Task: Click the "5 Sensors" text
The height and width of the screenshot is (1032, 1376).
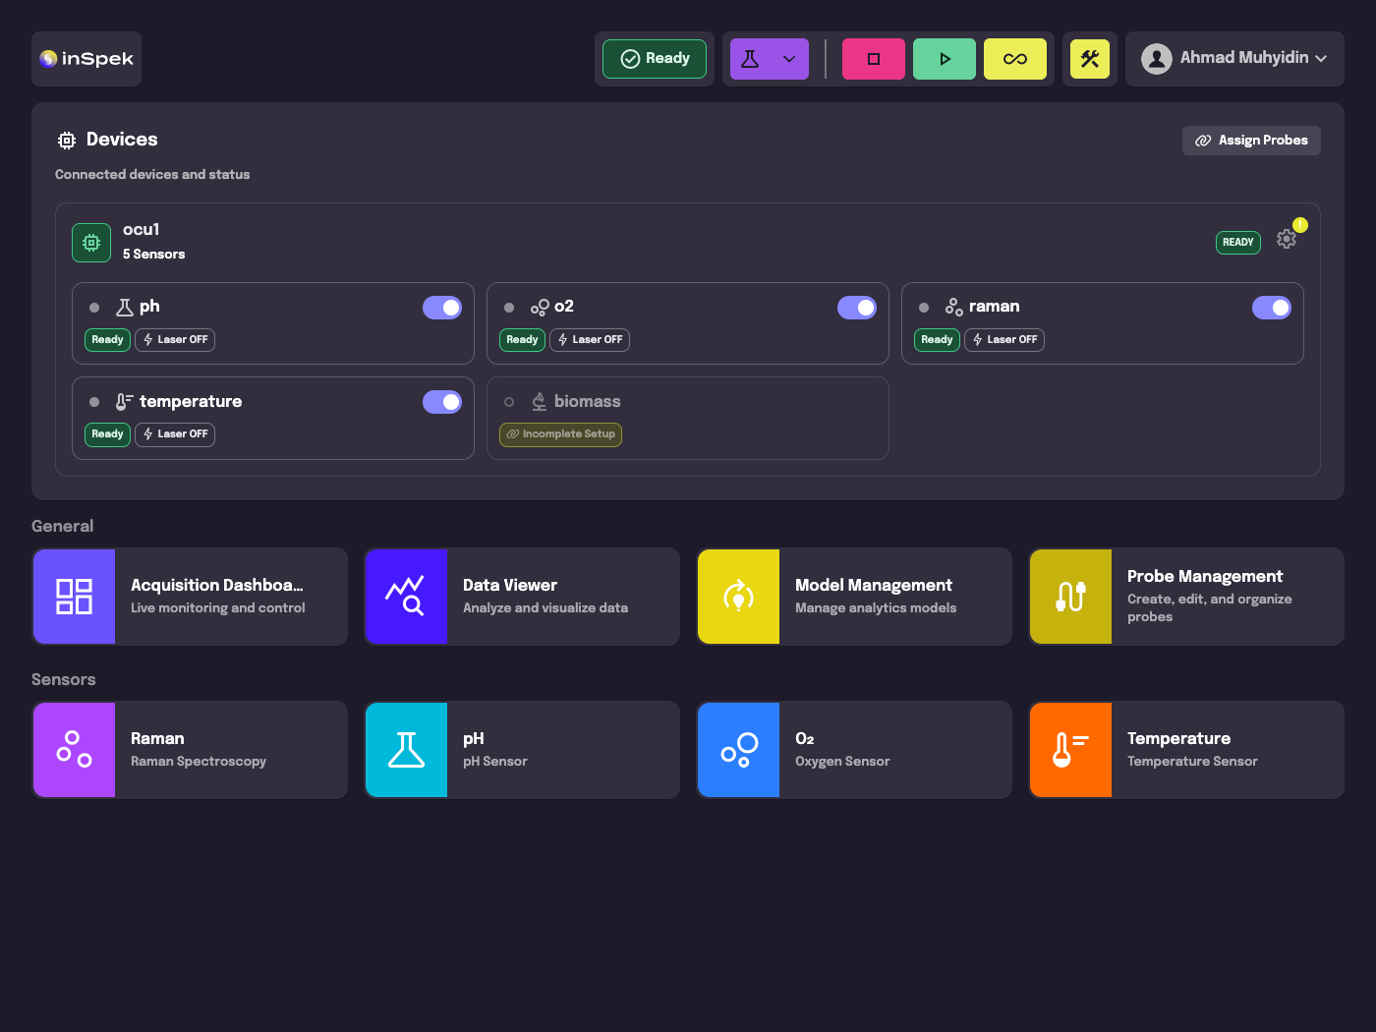Action: click(x=154, y=255)
